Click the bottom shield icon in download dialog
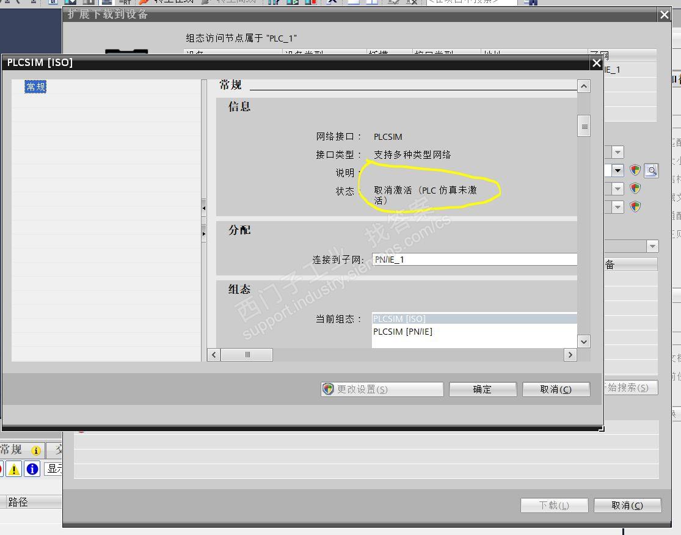 635,206
